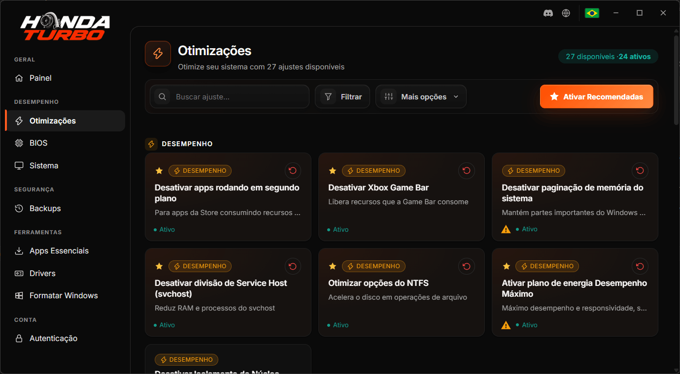Select Otimizações in the sidebar
This screenshot has height=374, width=680.
click(x=65, y=121)
